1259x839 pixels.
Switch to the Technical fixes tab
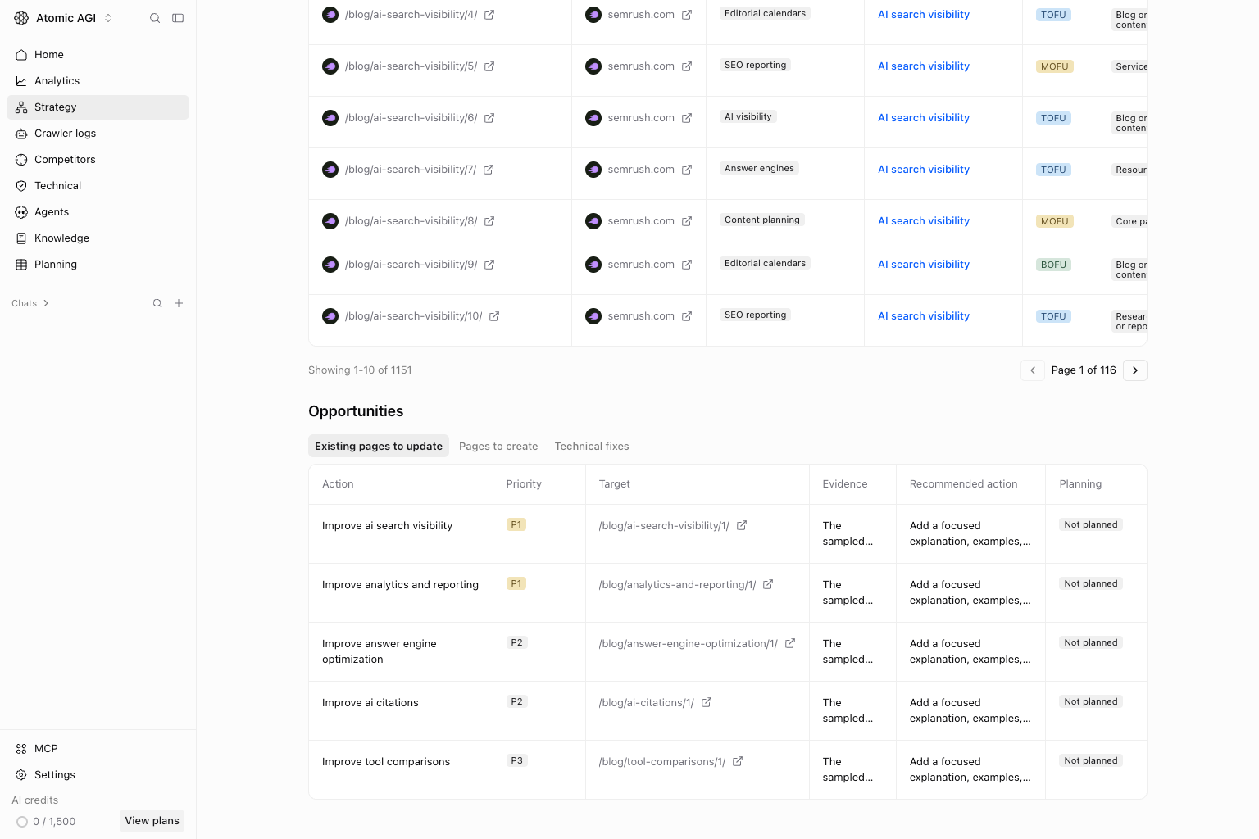[x=592, y=447]
